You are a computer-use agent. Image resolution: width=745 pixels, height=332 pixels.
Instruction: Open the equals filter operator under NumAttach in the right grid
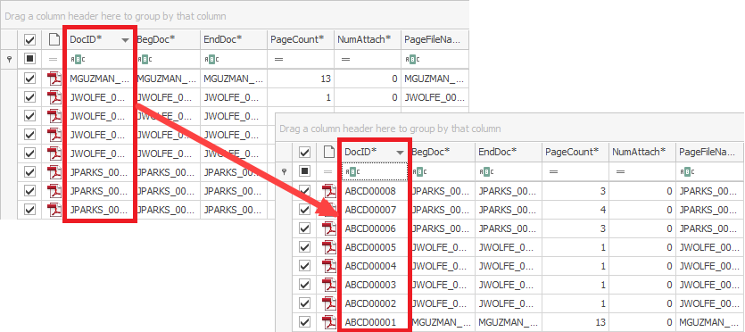(x=620, y=172)
